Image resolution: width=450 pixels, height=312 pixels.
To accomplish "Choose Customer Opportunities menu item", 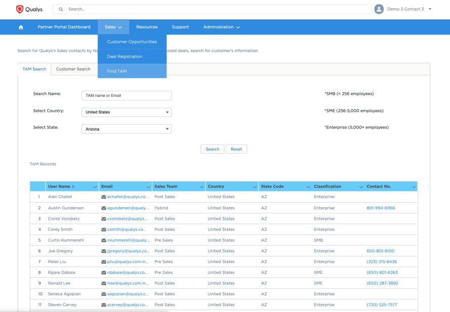I will click(x=132, y=42).
